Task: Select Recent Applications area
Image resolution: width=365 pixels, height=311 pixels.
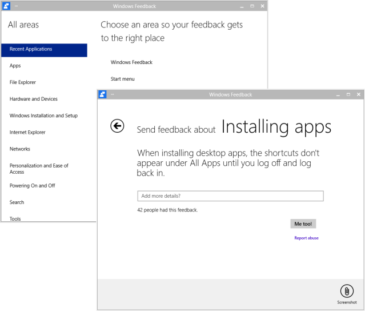Action: click(44, 50)
